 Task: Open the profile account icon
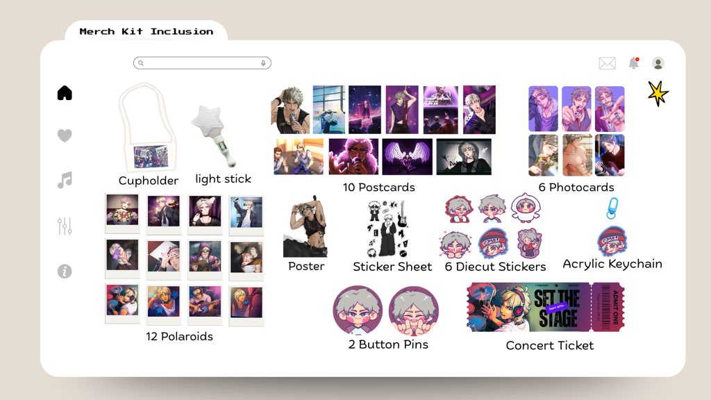pyautogui.click(x=657, y=62)
